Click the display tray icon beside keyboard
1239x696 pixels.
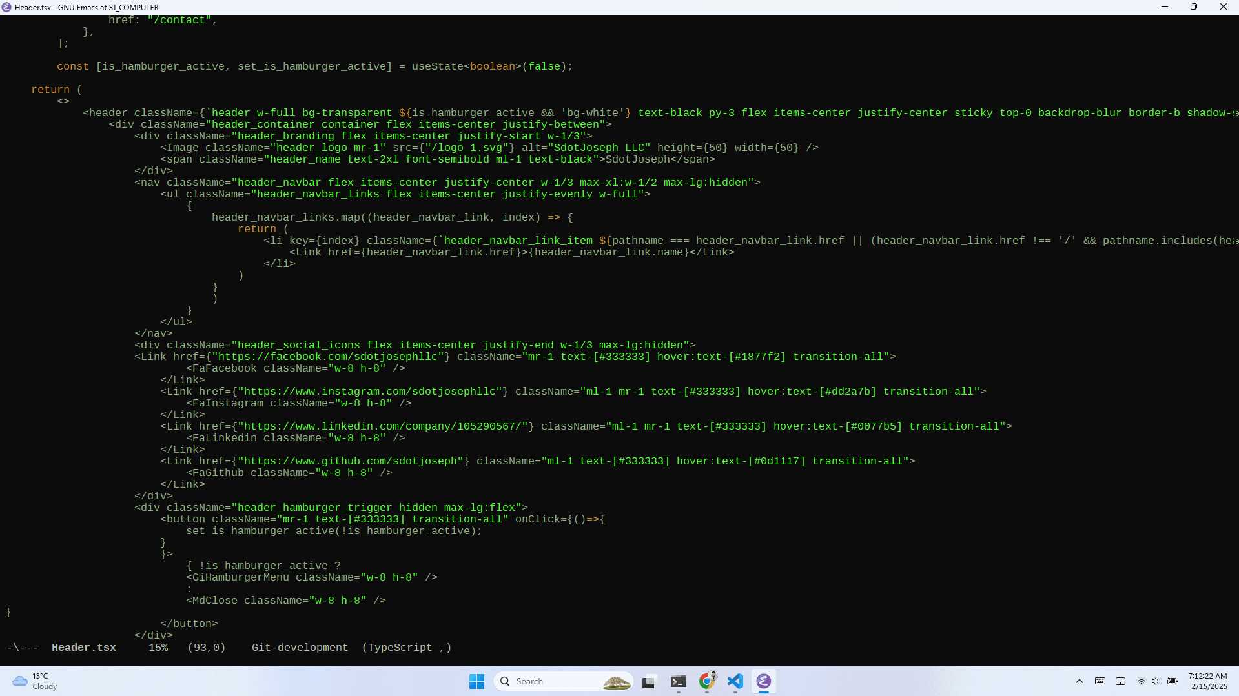(x=1121, y=681)
